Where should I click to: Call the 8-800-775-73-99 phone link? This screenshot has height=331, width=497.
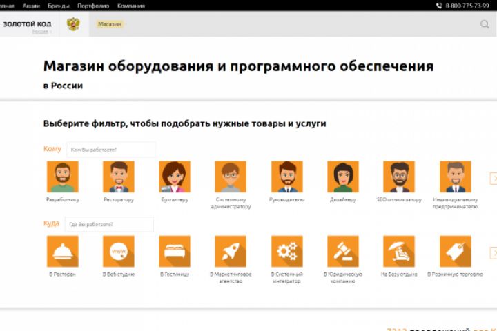click(x=467, y=6)
